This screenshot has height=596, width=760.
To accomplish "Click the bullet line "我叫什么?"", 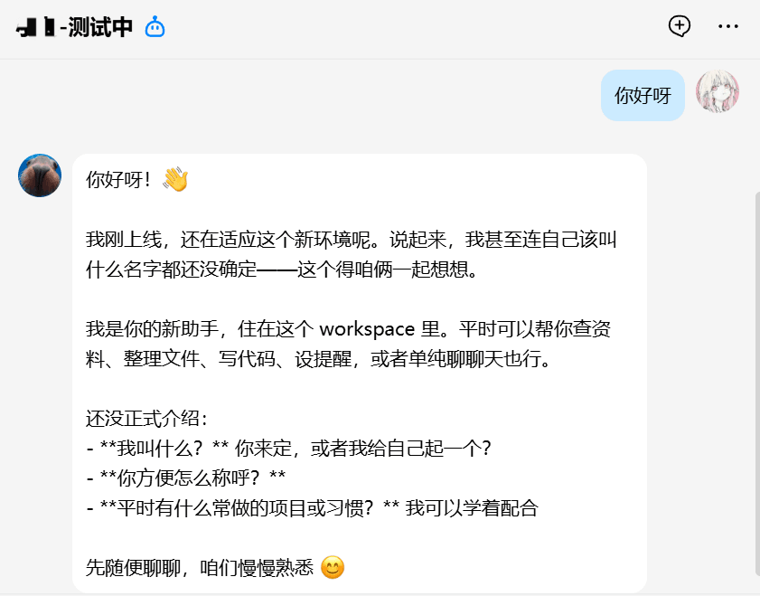I will pos(289,448).
